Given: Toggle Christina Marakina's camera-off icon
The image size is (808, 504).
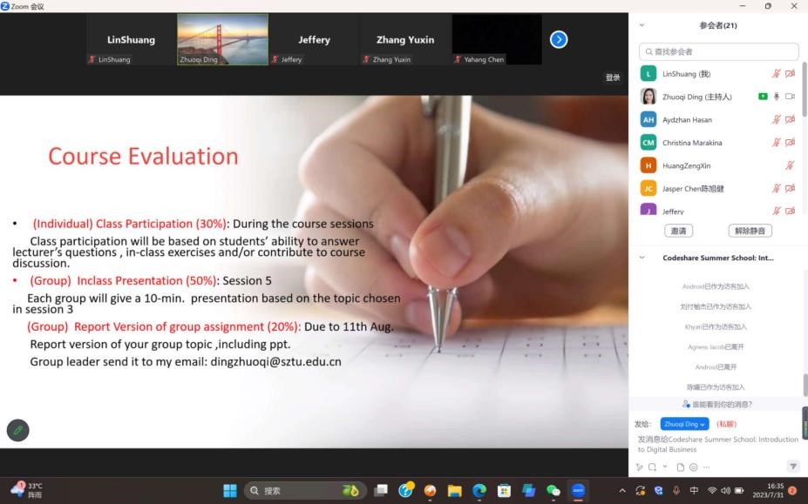Looking at the screenshot, I should (x=790, y=142).
